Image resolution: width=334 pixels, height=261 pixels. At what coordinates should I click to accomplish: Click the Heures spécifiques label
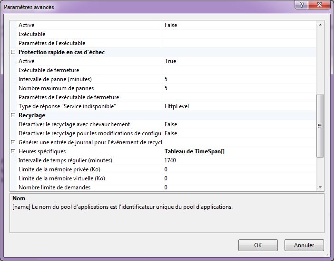(x=42, y=151)
